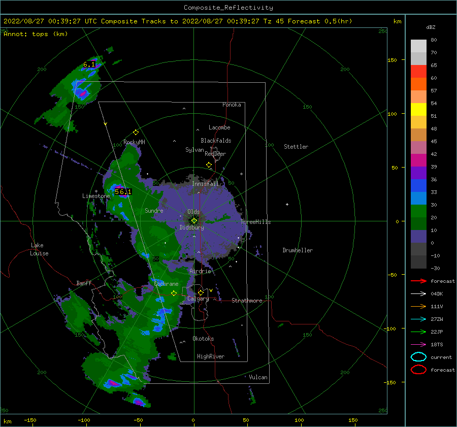Click the Sylvan label

click(194, 150)
